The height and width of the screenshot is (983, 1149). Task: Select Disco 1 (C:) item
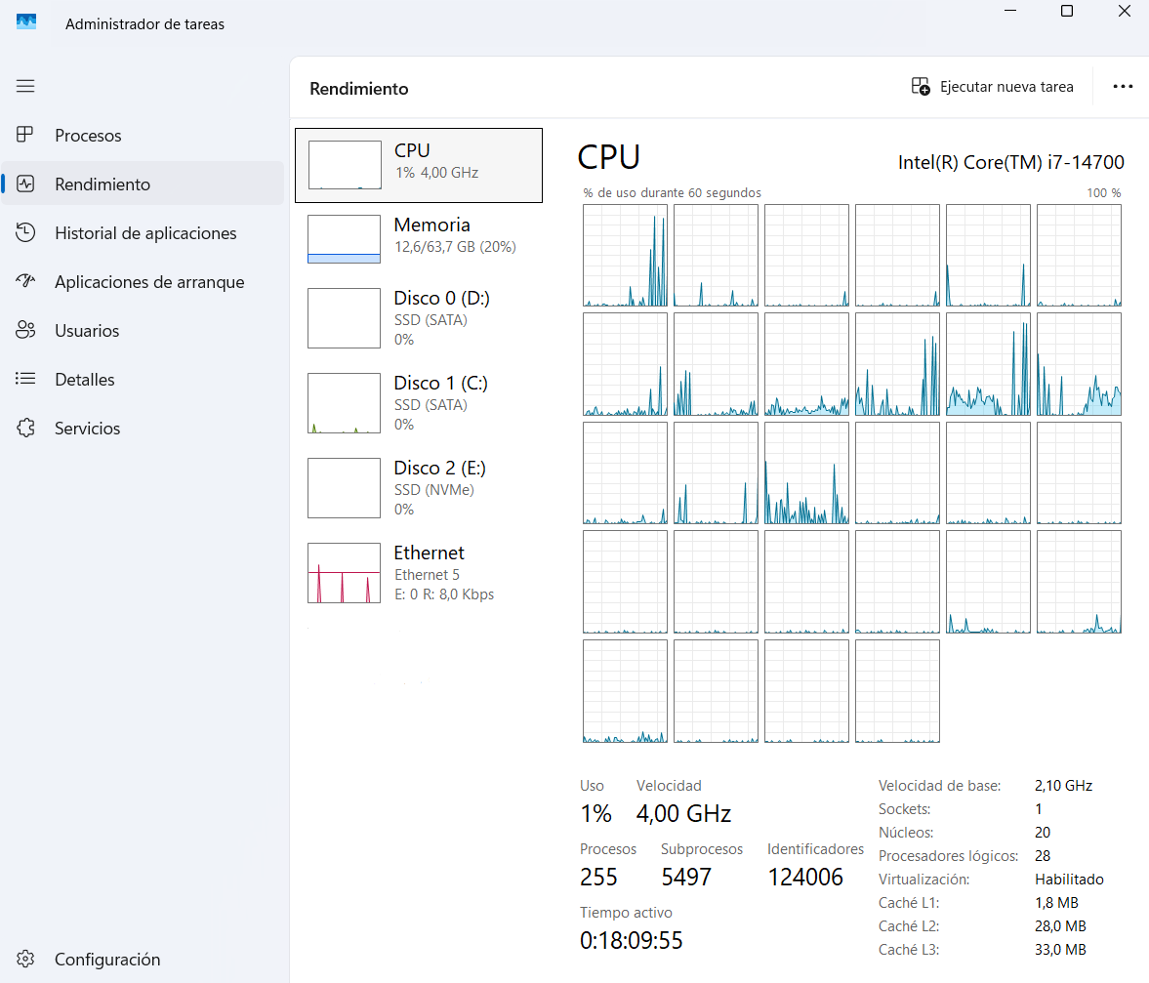click(419, 403)
